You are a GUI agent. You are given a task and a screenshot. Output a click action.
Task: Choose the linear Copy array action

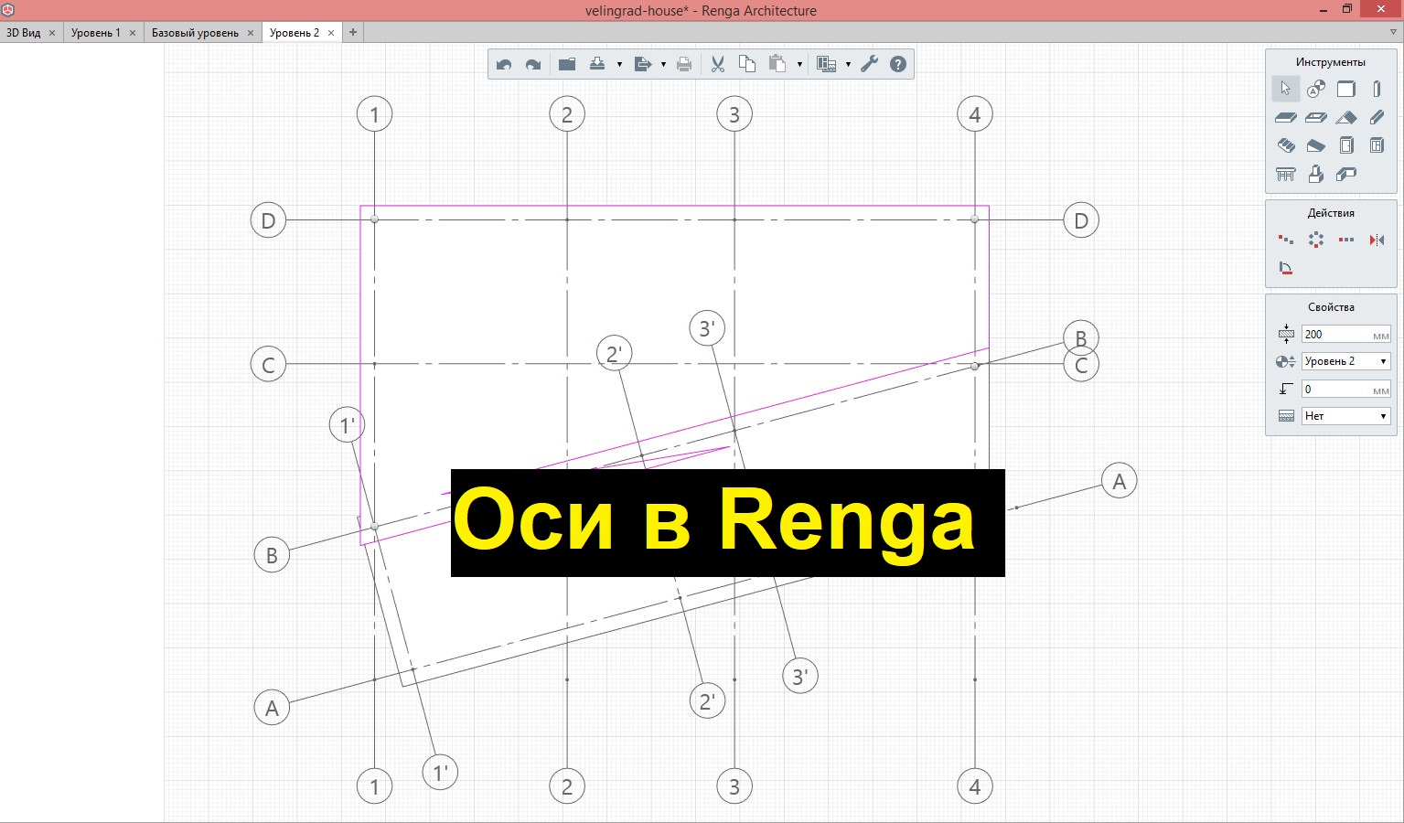[x=1346, y=240]
